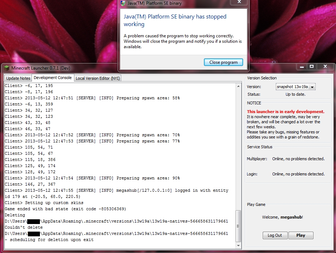336x253 pixels.
Task: Click the 'Preparing spawn area: 77%' log line
Action: coord(92,141)
